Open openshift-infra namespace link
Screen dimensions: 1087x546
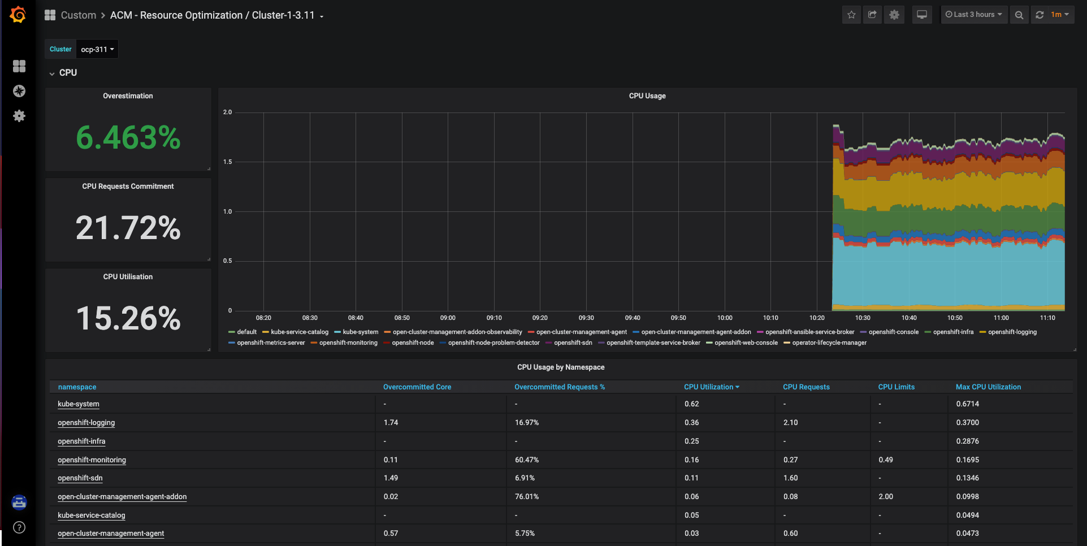click(x=81, y=441)
